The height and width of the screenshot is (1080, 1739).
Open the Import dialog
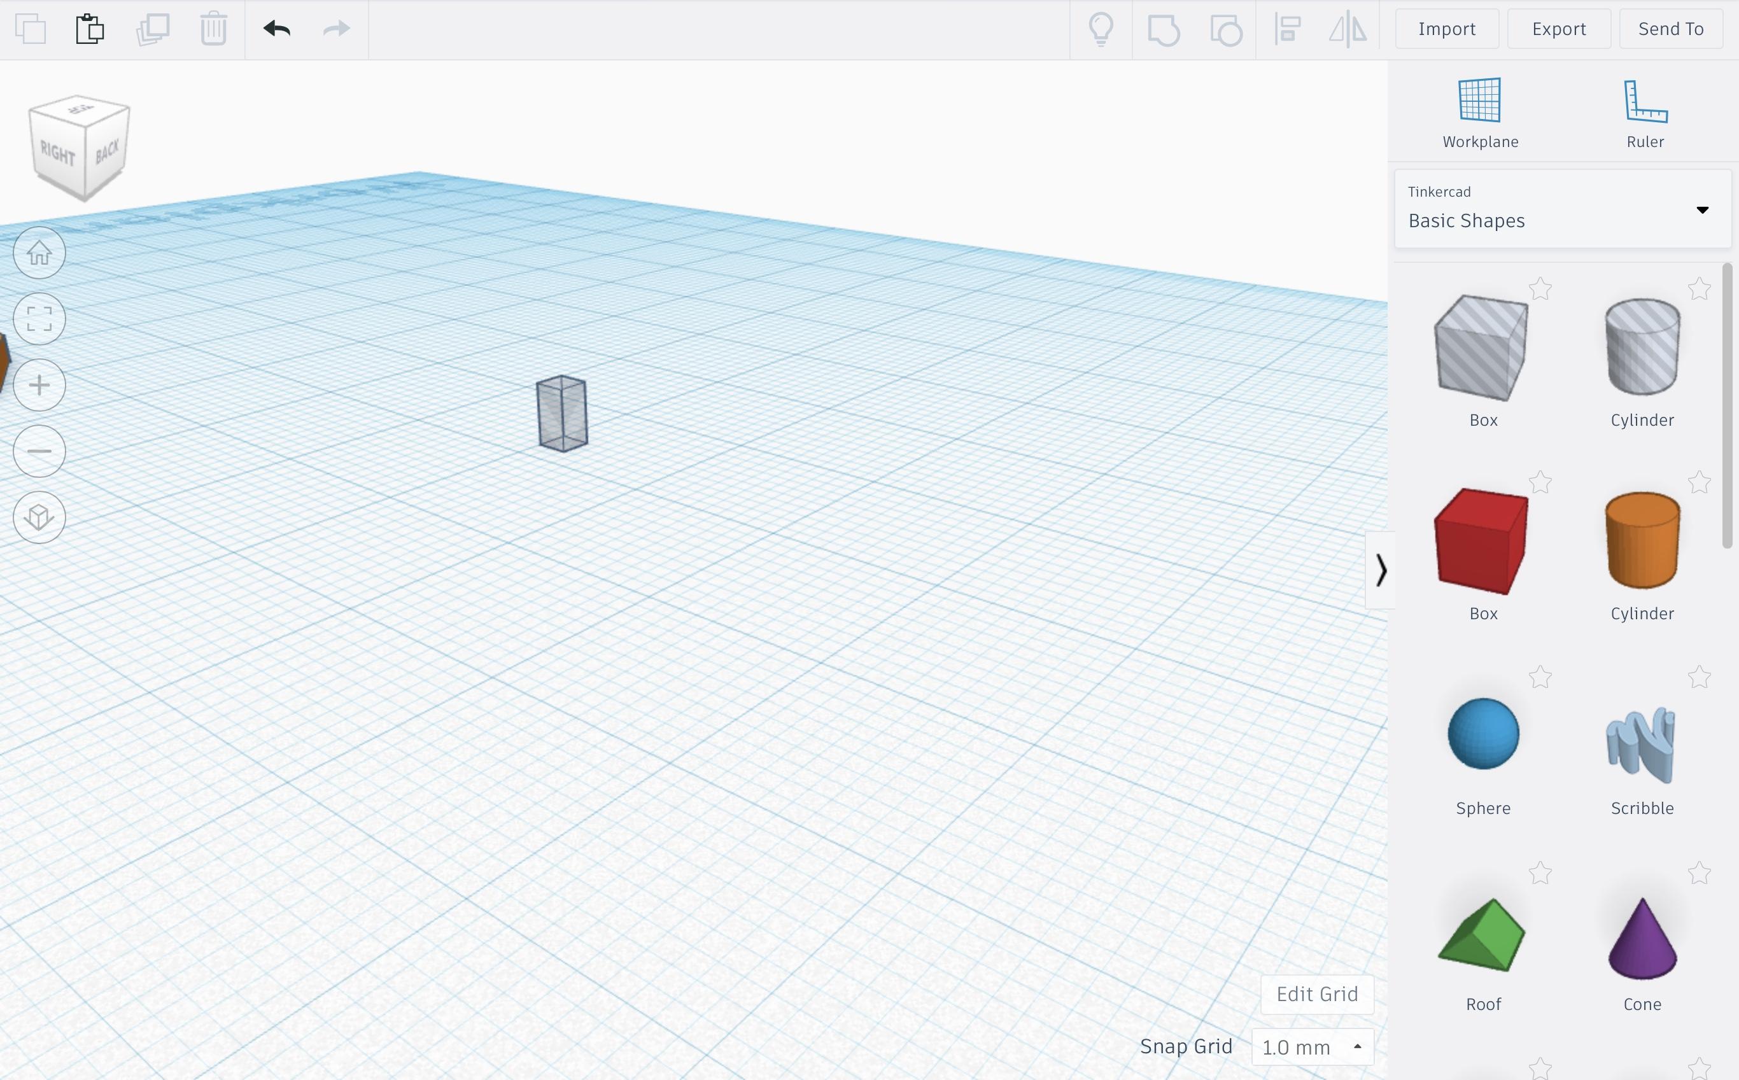click(1447, 29)
